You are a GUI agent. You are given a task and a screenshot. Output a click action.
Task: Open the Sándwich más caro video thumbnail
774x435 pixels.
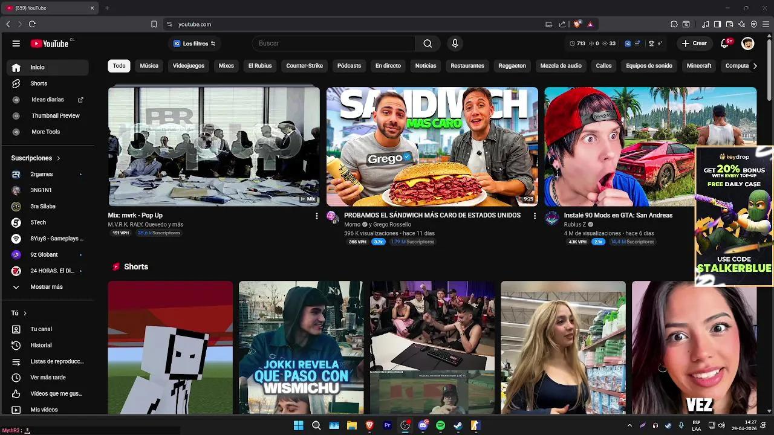[432, 147]
